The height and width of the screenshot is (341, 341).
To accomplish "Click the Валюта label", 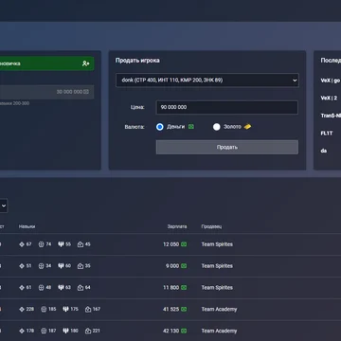I will coord(135,127).
